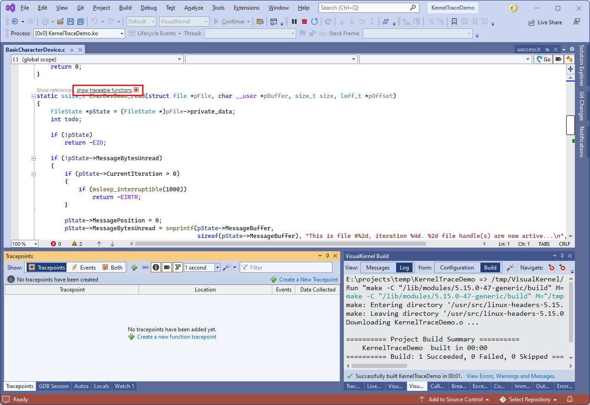
Task: Open build settings wrench icon
Action: point(510,268)
